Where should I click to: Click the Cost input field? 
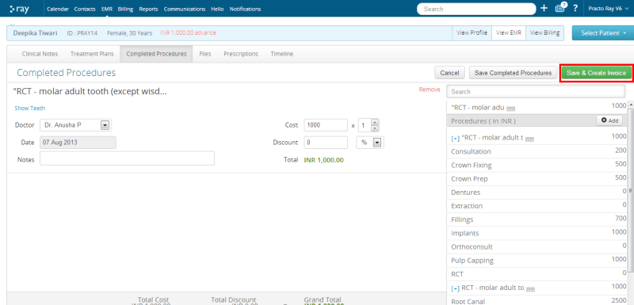click(x=326, y=125)
